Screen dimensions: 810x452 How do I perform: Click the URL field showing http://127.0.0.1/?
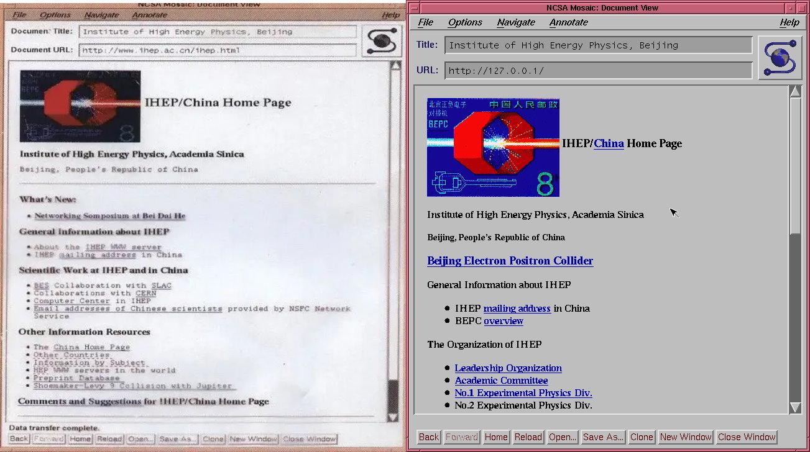(598, 70)
